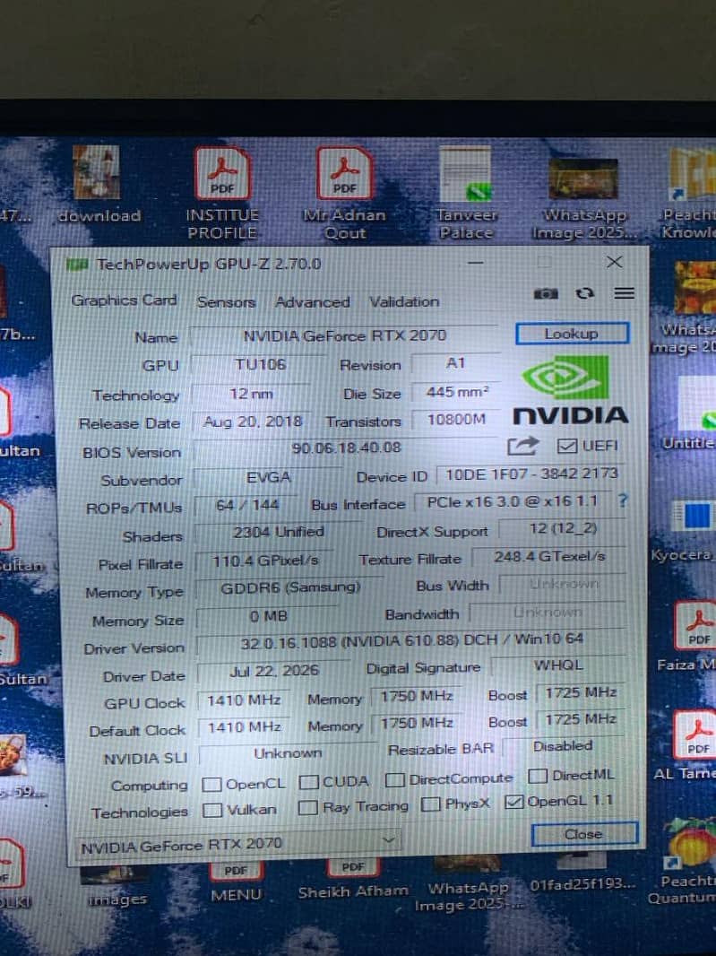Viewport: 716px width, 956px height.
Task: Click the Technology value 12 nm
Action: (251, 394)
